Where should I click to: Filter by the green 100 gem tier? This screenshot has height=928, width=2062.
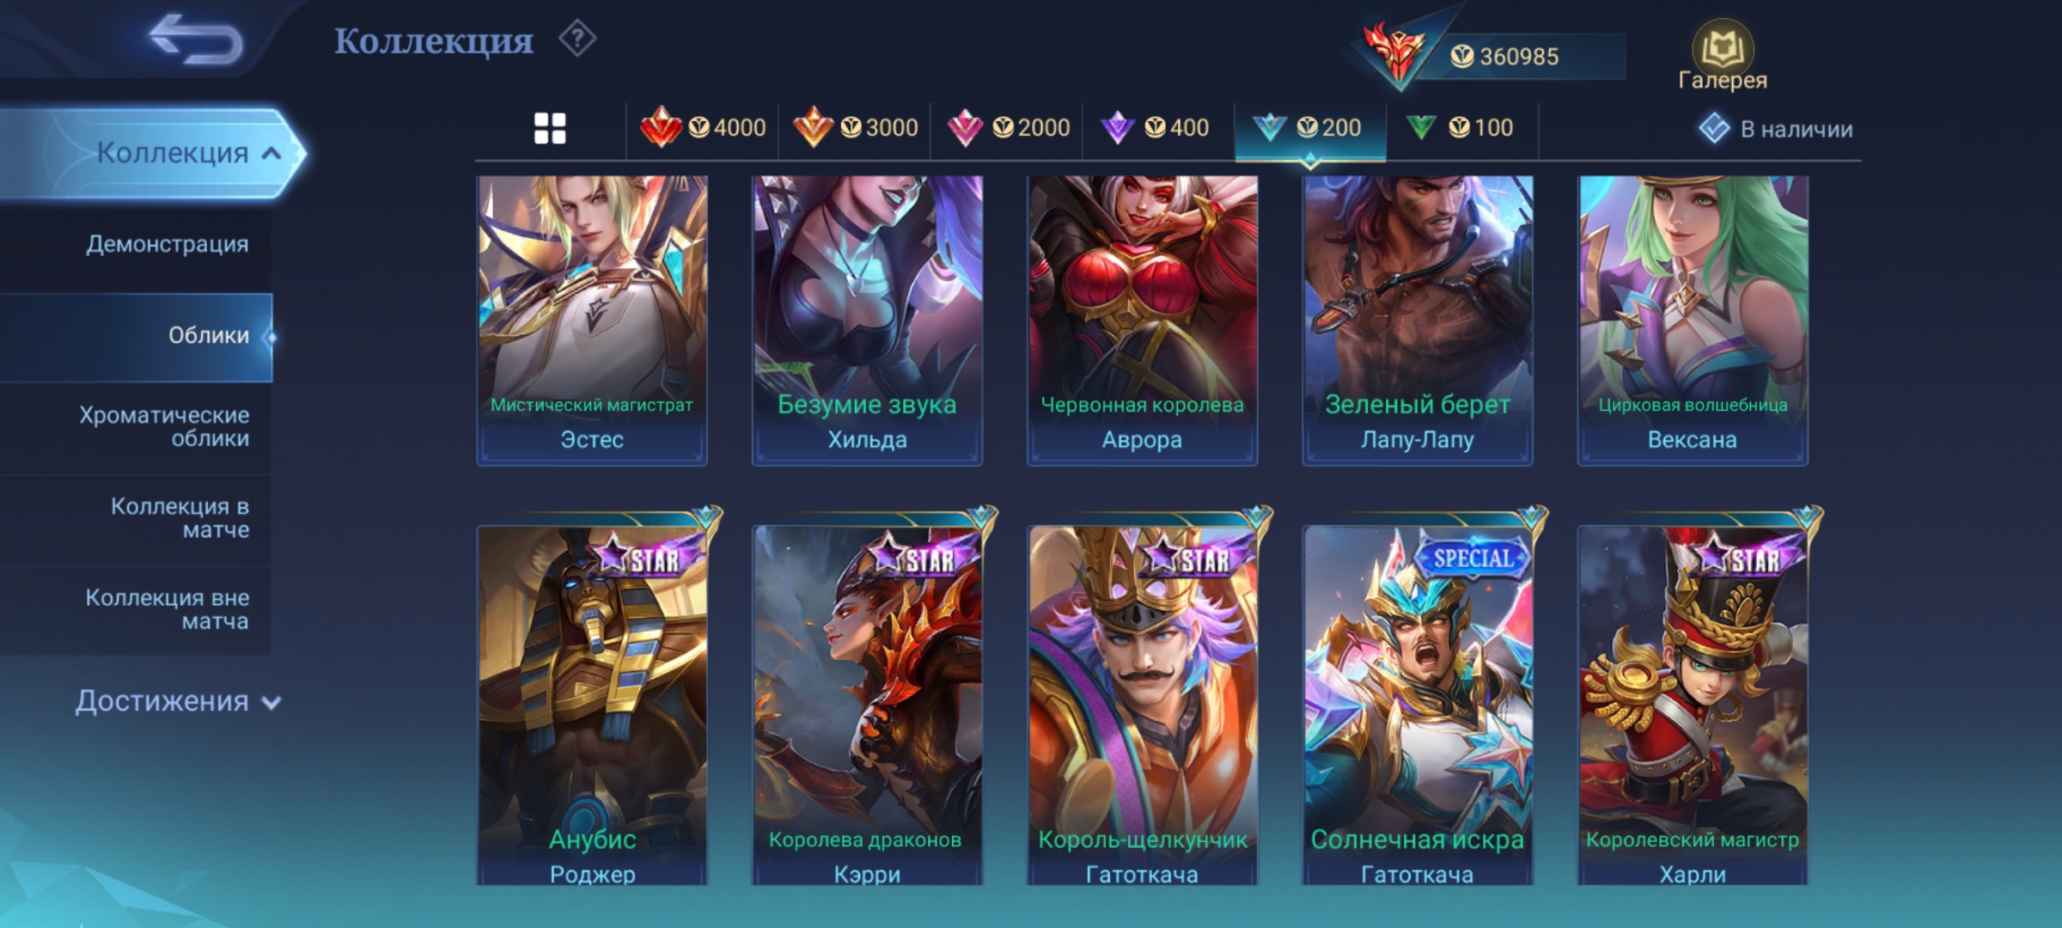(1460, 128)
